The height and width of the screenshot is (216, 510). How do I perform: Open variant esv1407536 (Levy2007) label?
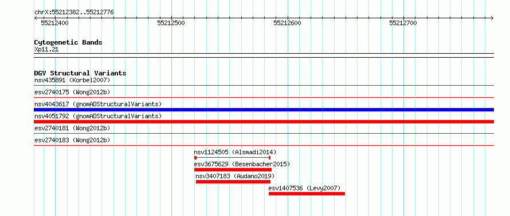[x=304, y=188]
